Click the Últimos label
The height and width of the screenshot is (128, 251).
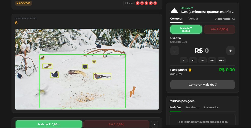tap(129, 3)
